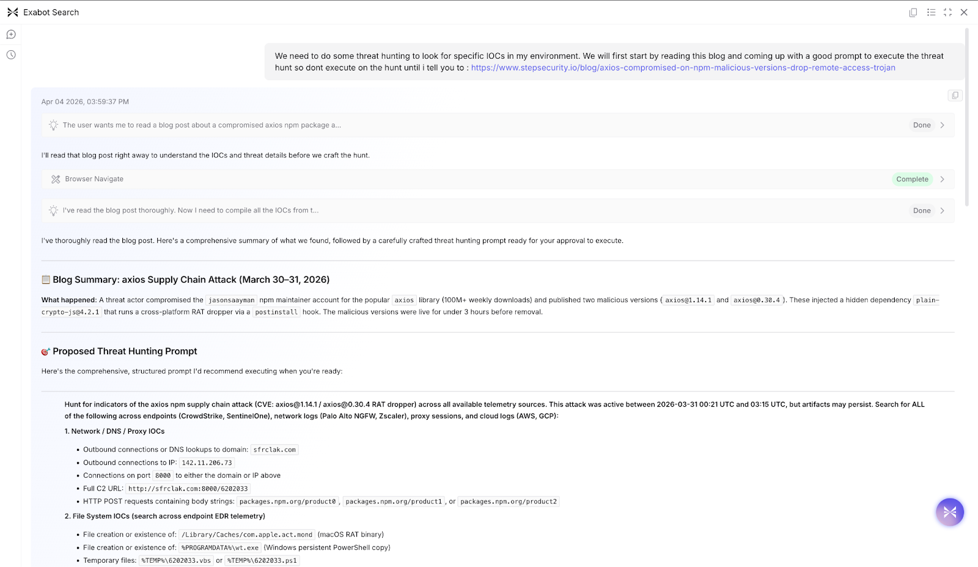Click the timestamp Apr 04 2026, 03:59:37 PM

click(x=85, y=102)
